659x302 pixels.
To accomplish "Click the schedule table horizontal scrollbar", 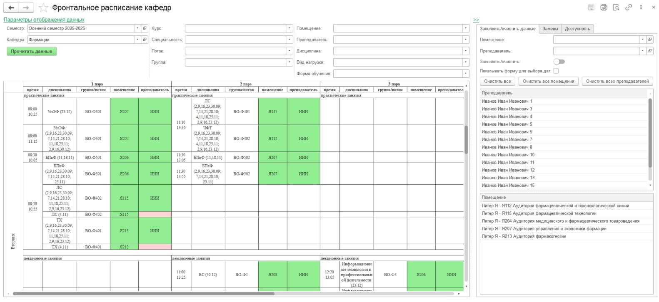I will coord(144,294).
